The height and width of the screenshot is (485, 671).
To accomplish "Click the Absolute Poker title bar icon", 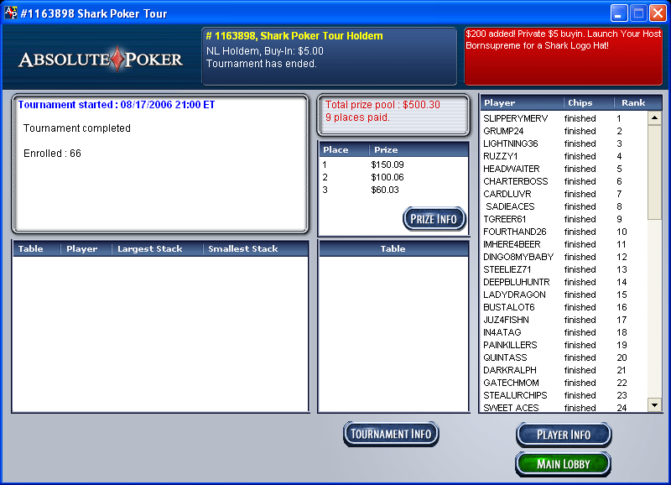I will coord(10,13).
